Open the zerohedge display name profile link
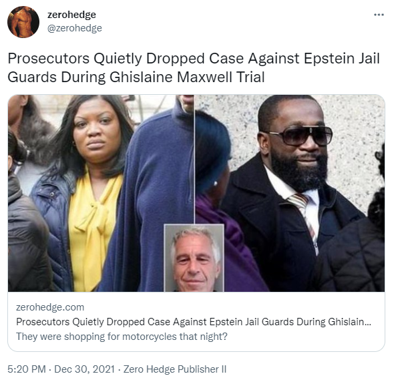Viewport: 394px width, 386px height. 71,15
